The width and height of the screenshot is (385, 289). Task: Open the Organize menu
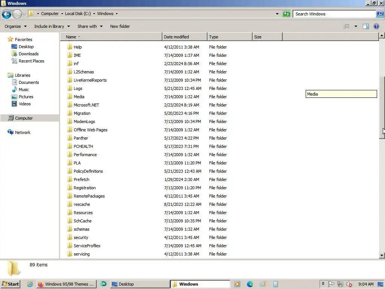[x=15, y=26]
